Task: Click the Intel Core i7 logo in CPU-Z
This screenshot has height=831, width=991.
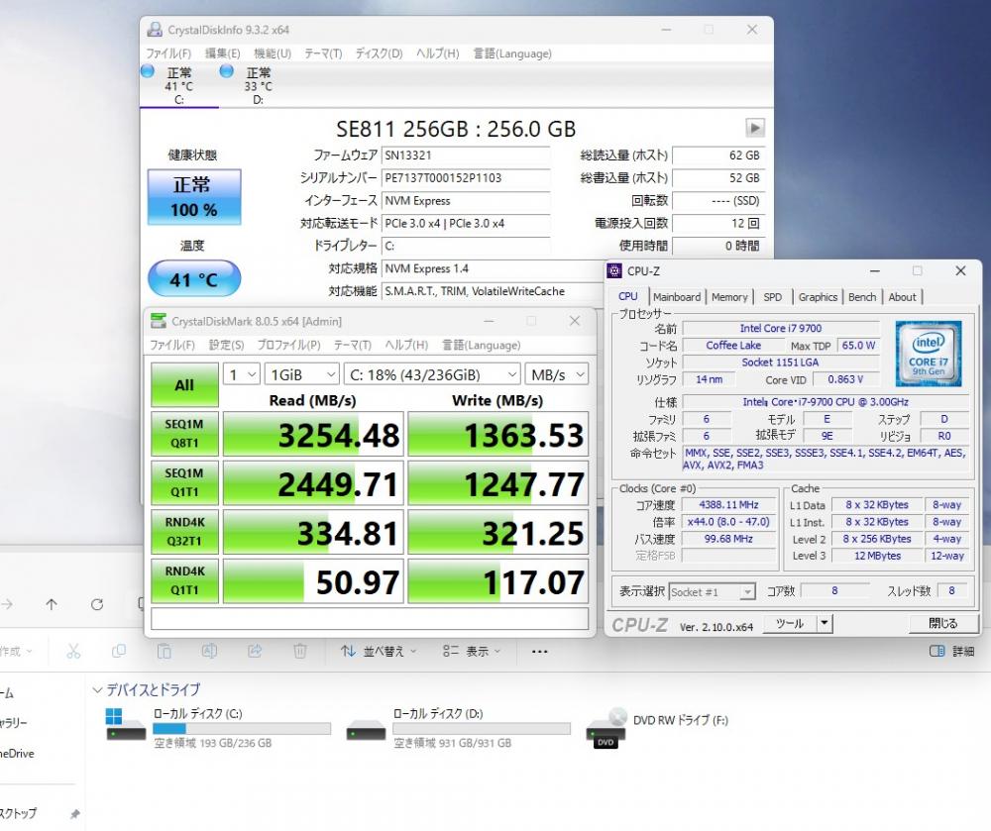Action: [928, 353]
